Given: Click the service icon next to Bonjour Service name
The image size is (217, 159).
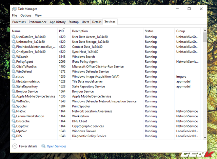Looking at the screenshot, I should [14, 91].
